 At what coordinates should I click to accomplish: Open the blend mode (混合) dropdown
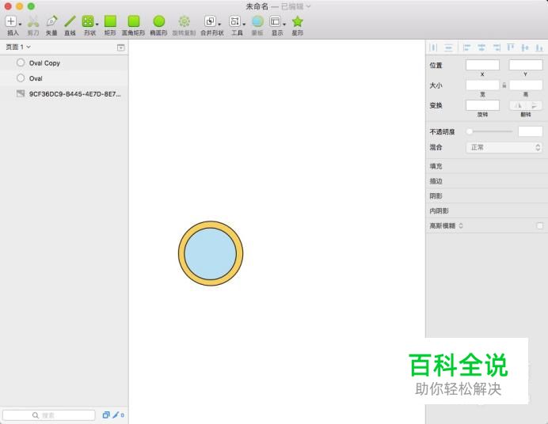504,148
